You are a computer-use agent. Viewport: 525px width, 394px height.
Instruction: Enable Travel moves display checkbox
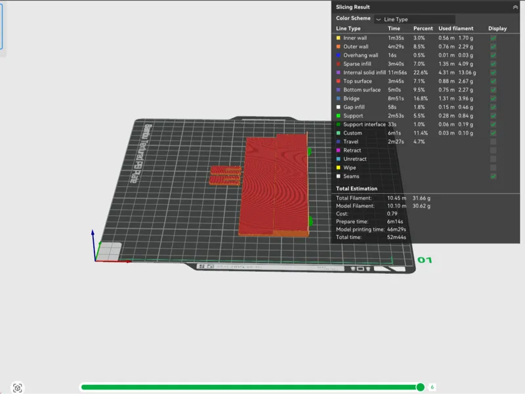tap(493, 142)
